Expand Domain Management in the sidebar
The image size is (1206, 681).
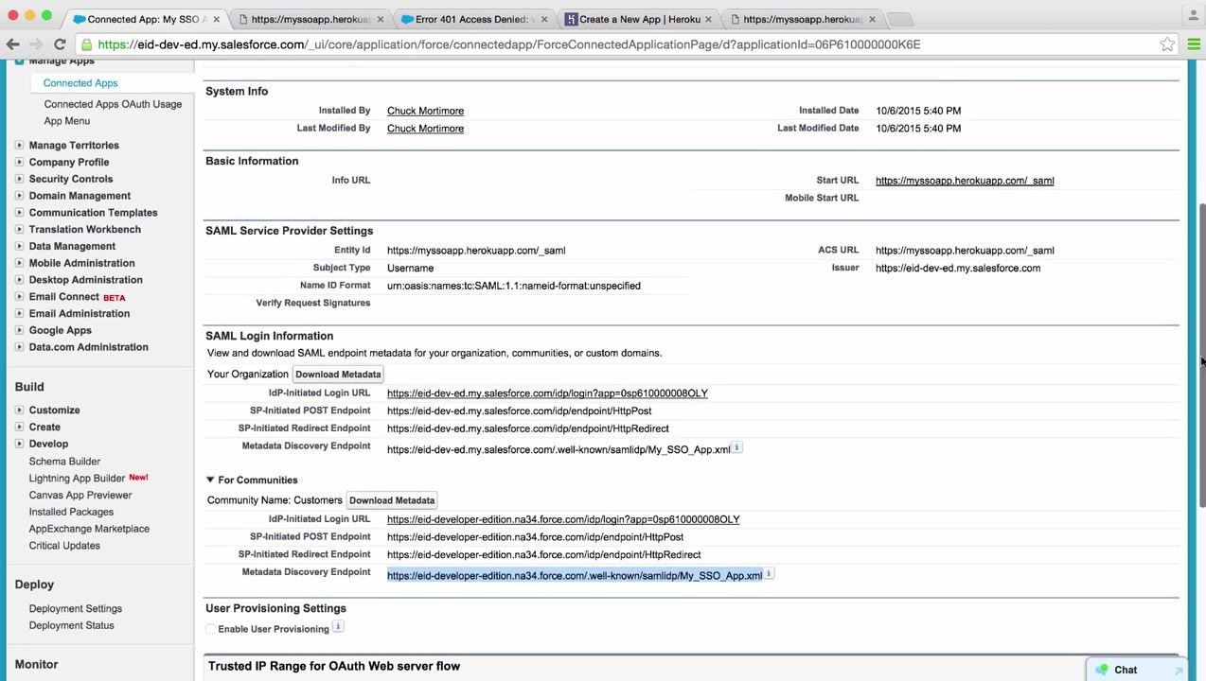click(x=19, y=196)
